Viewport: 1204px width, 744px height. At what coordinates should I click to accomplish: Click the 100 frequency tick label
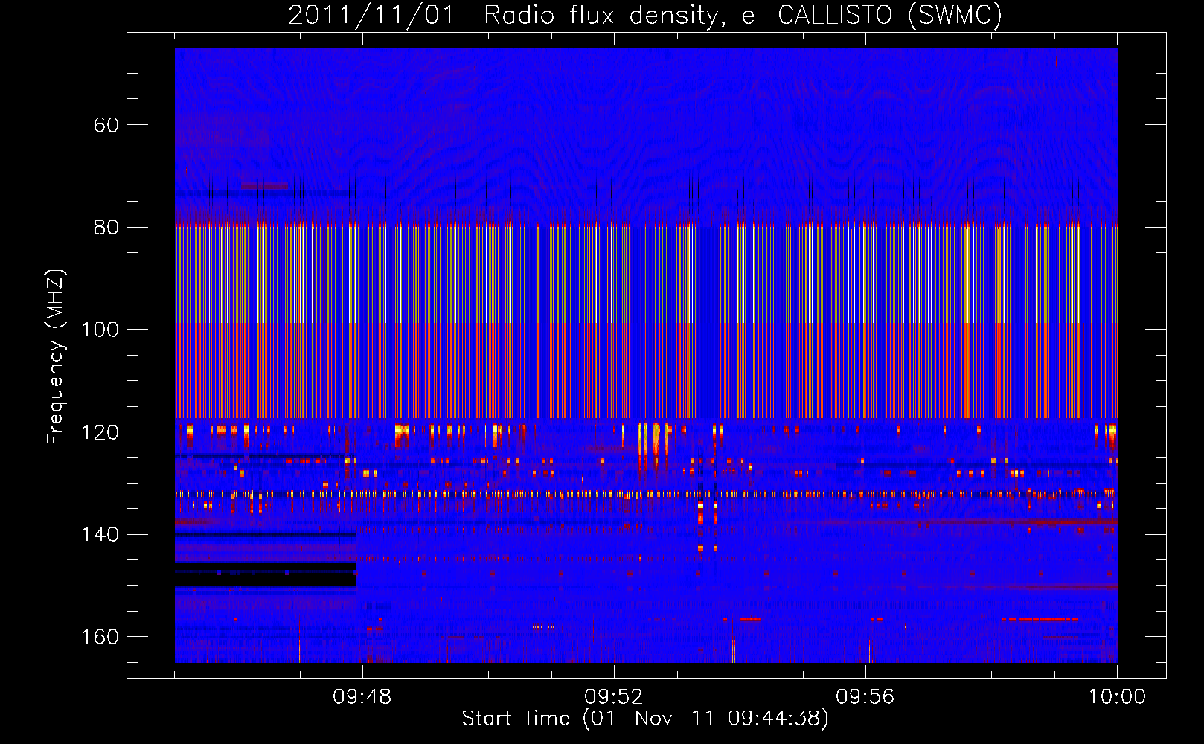pos(100,330)
